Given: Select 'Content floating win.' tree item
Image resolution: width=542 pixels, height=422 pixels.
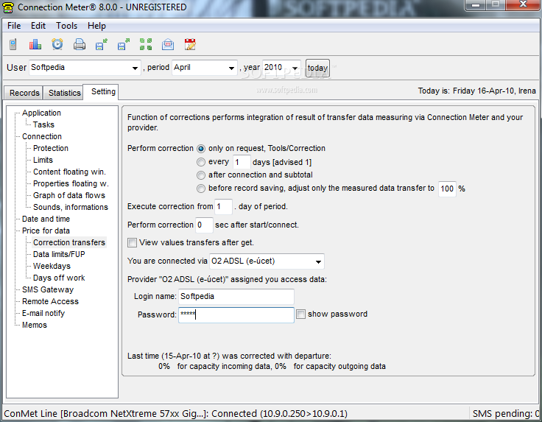Looking at the screenshot, I should pos(69,172).
